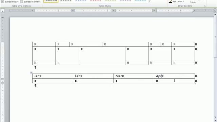Toggle the View Ruler button above the scrollbar
217x122 pixels.
coord(215,11)
